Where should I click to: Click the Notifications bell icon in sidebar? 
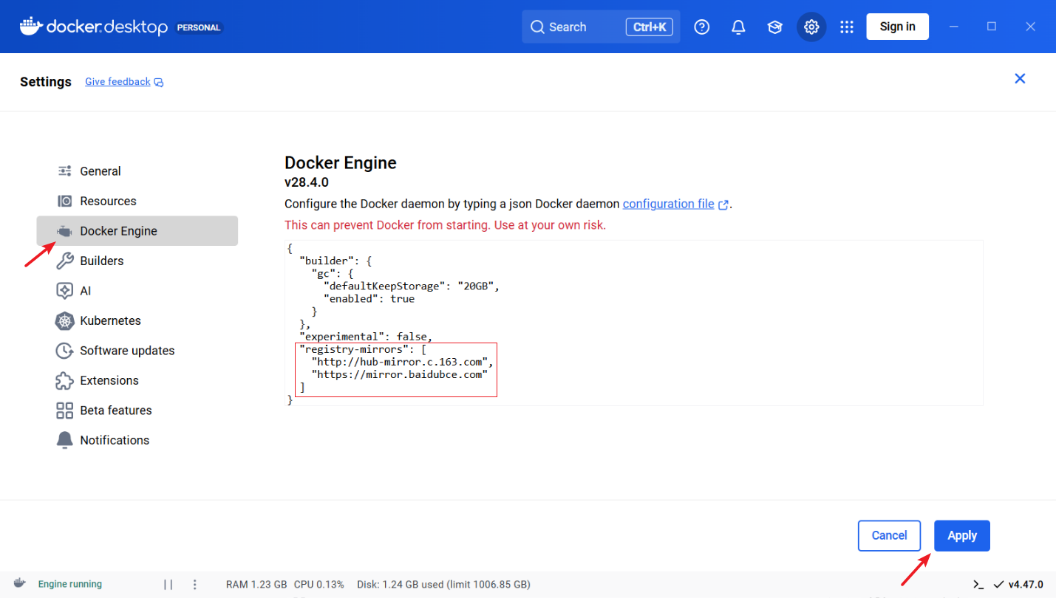(65, 440)
